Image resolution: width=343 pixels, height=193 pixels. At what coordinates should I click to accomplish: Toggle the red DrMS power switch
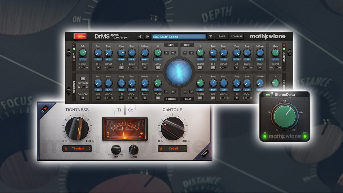tap(80, 36)
